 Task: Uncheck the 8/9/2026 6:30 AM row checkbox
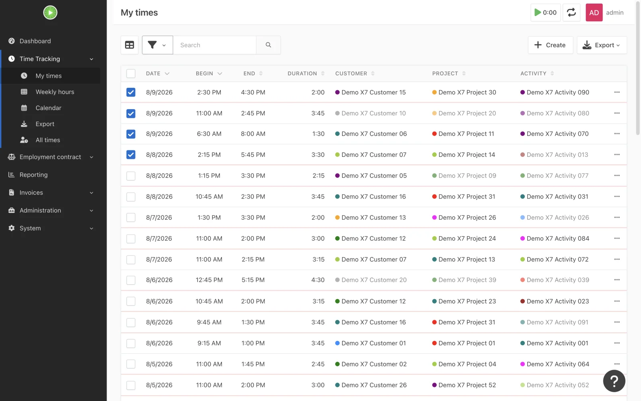[x=131, y=134]
